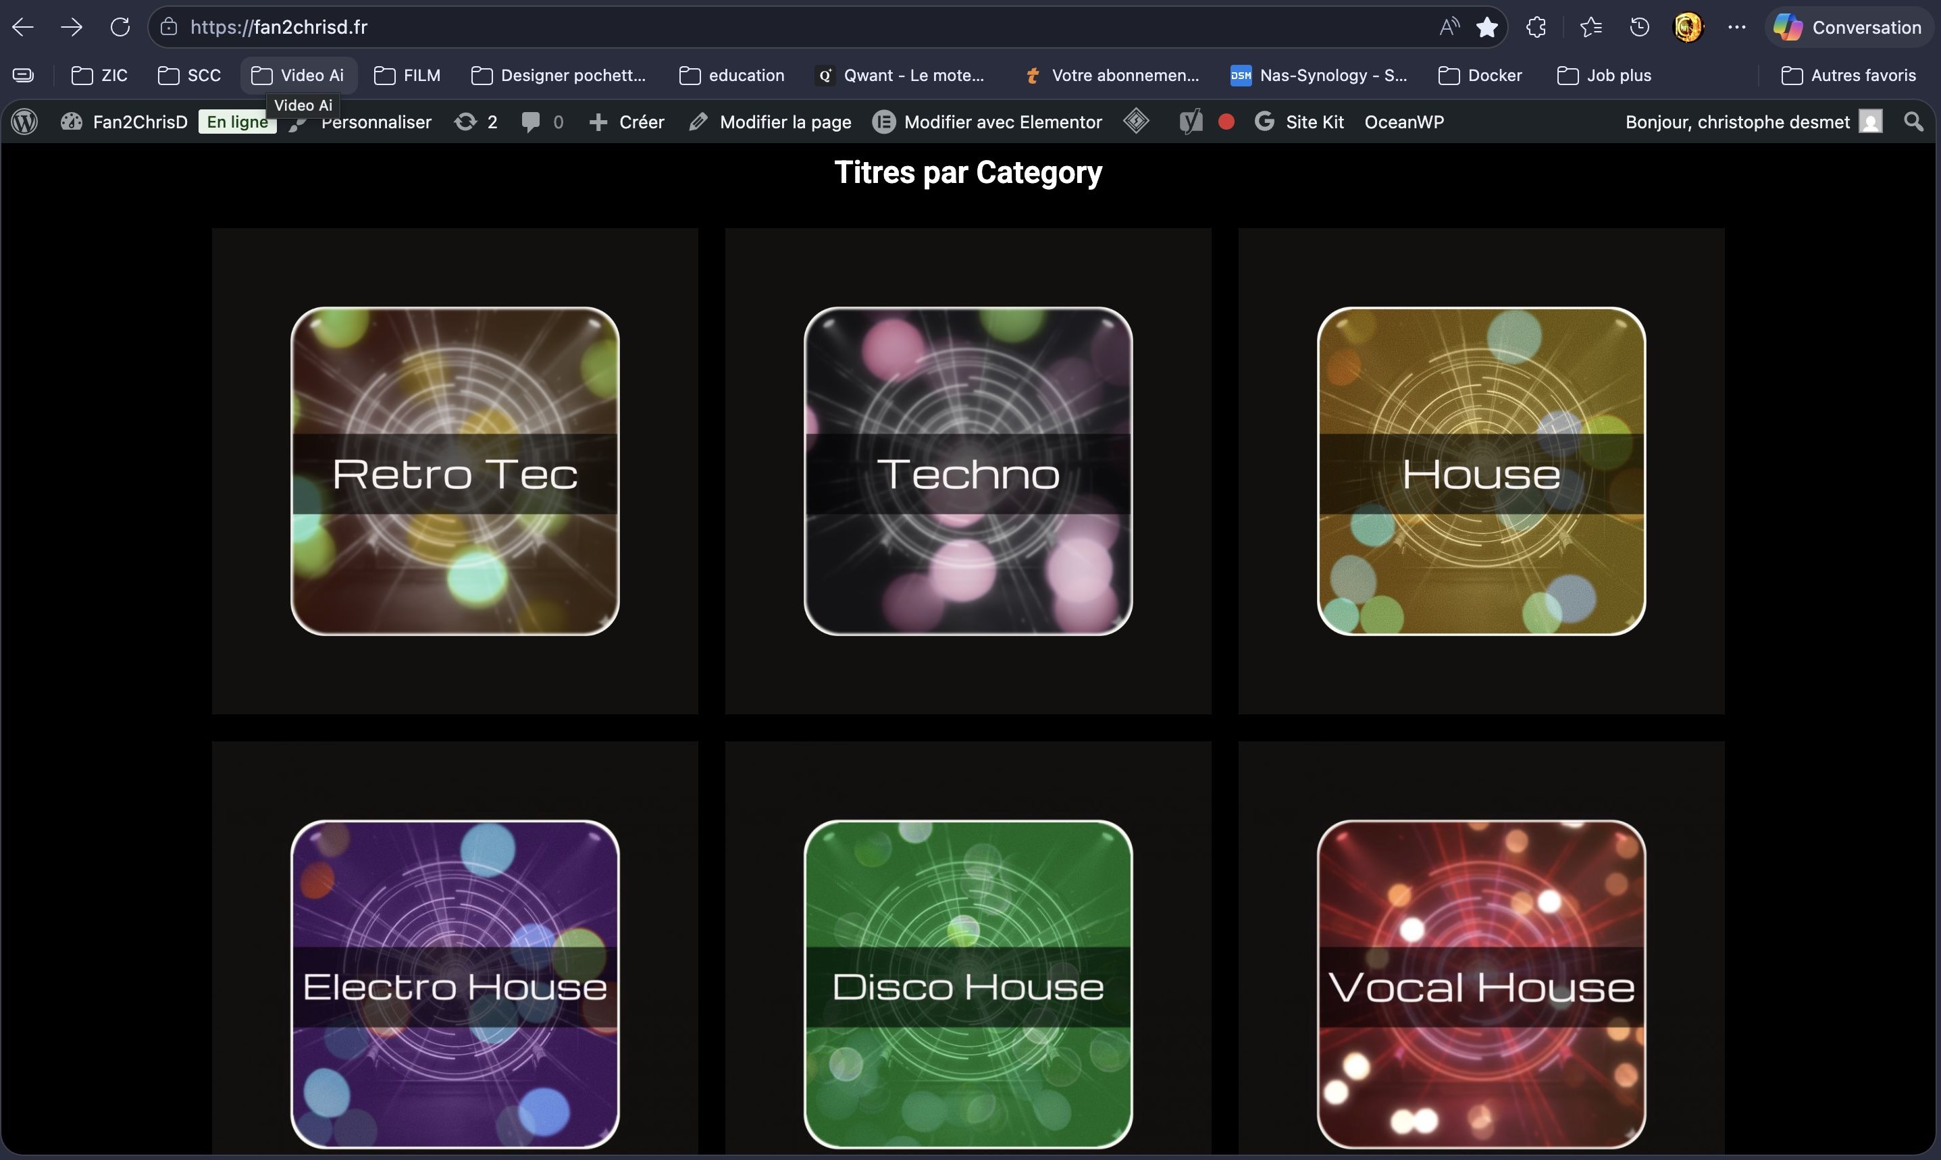Open browser history clock icon

[x=1639, y=28]
